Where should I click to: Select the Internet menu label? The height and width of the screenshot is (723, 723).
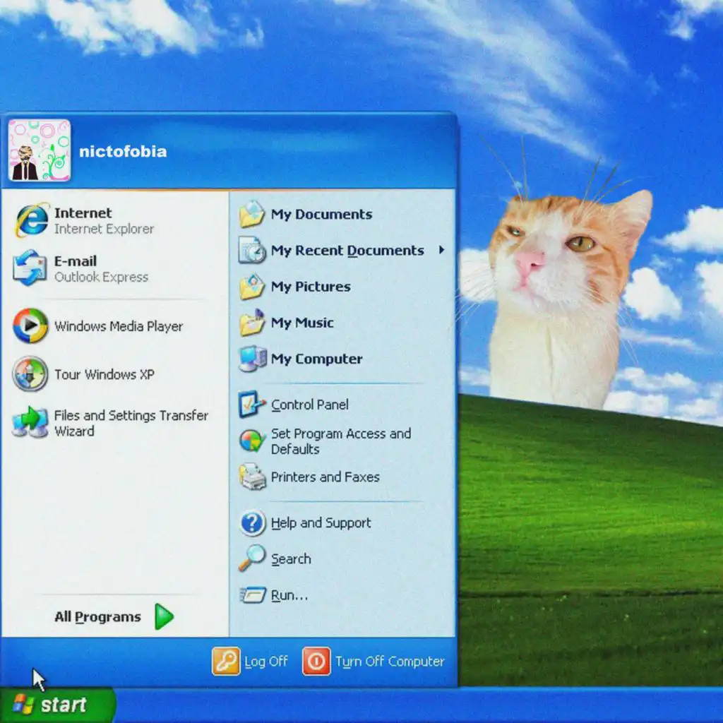click(83, 213)
